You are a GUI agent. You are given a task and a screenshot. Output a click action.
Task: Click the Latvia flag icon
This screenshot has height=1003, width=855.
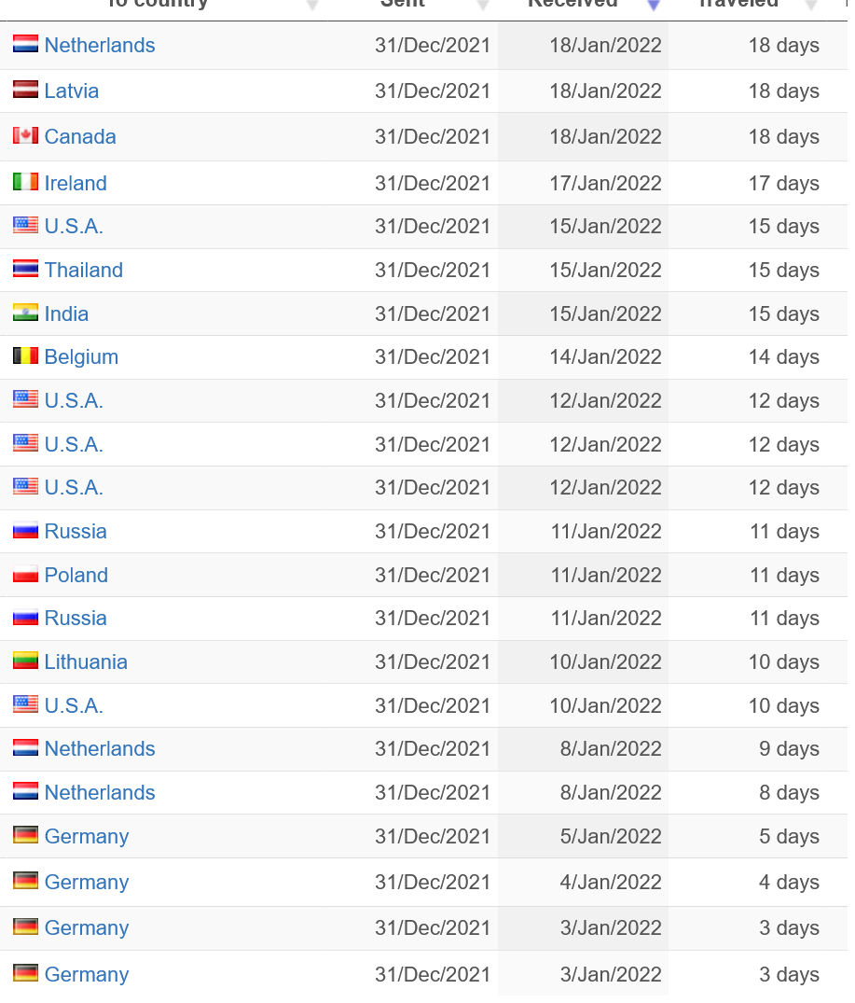point(25,90)
